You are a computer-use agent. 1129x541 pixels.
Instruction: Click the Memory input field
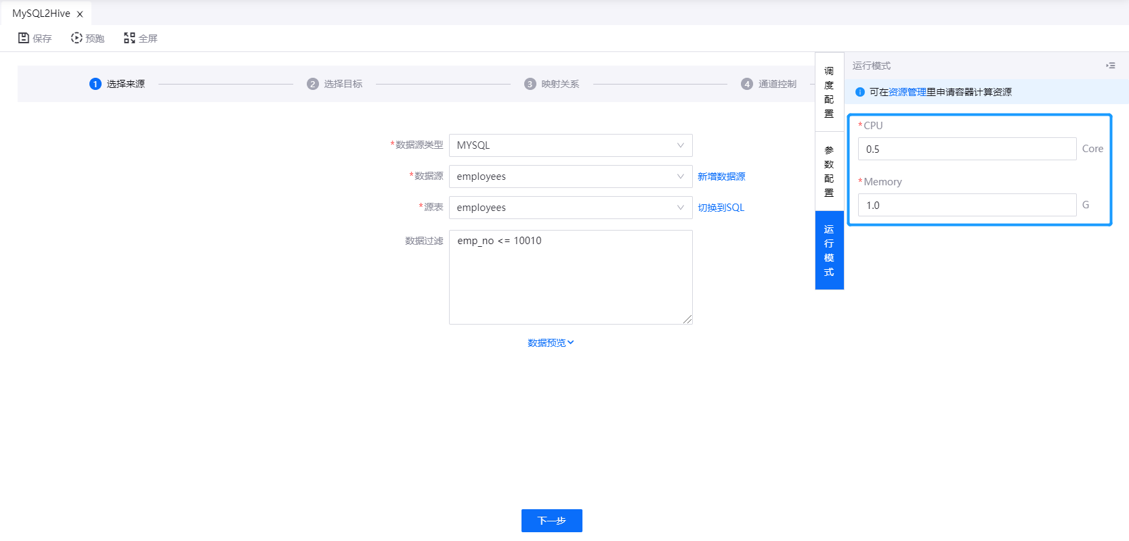click(x=967, y=205)
